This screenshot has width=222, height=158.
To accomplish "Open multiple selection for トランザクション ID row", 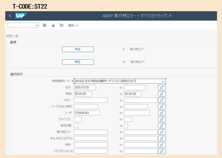I will point(162,151).
